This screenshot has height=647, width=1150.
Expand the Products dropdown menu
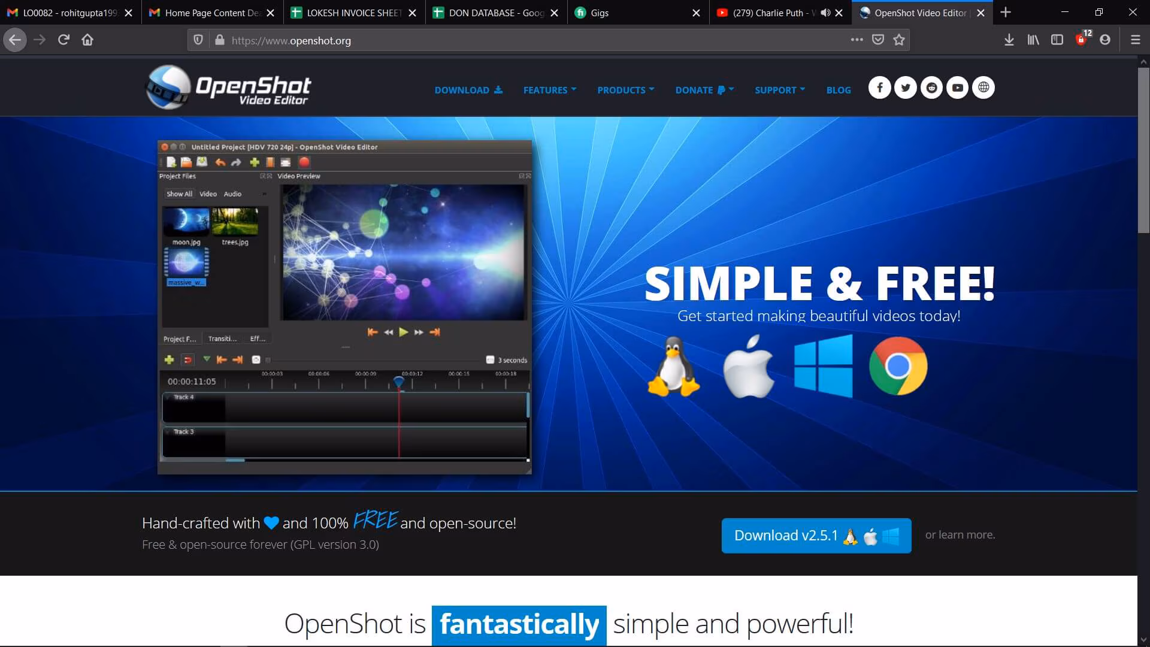pos(625,90)
